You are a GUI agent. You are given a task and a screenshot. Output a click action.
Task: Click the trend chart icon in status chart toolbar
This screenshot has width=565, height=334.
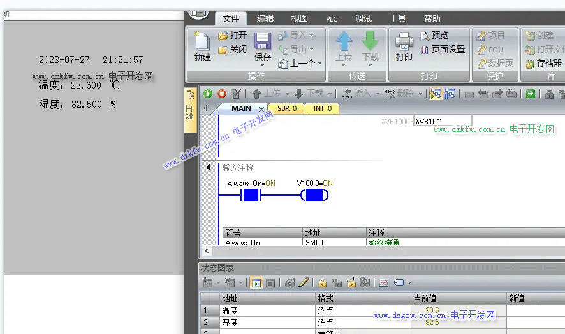[384, 282]
